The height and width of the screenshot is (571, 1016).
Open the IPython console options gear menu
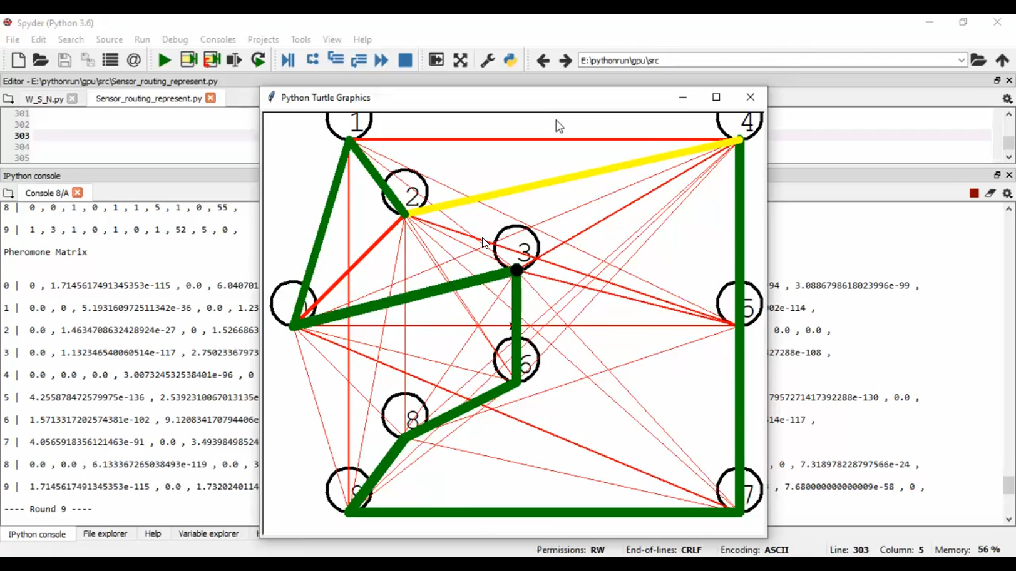pyautogui.click(x=1007, y=193)
